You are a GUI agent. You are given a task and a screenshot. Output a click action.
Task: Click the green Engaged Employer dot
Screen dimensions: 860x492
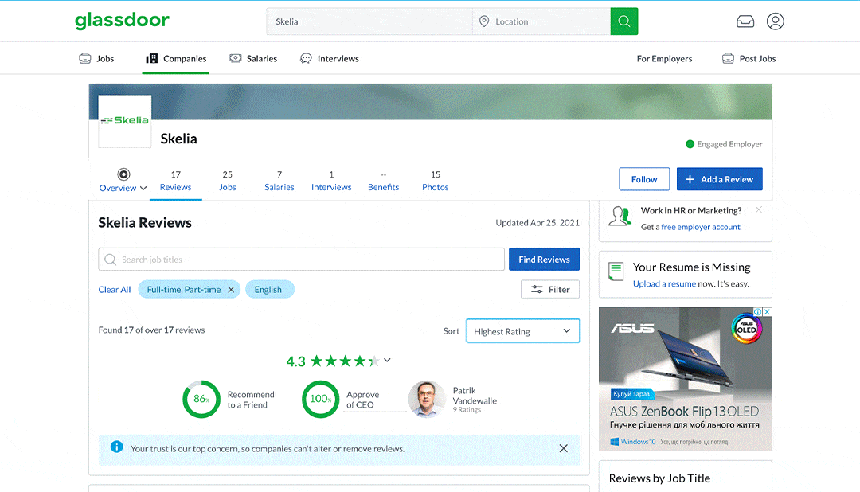(690, 144)
